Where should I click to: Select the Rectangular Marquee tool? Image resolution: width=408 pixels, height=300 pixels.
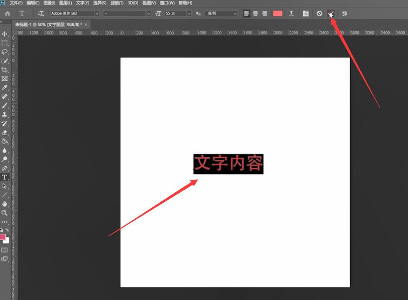coord(4,43)
